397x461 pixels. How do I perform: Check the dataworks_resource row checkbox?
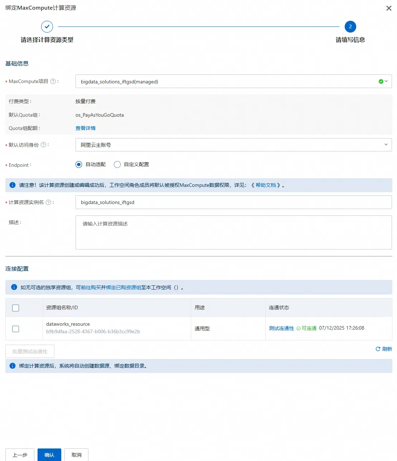pos(15,329)
